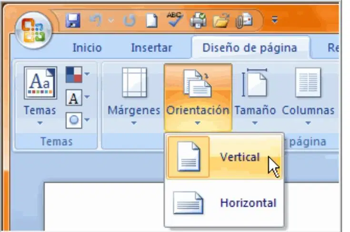Open file using the folder icon
Screen dimensions: 350x232
[221, 21]
